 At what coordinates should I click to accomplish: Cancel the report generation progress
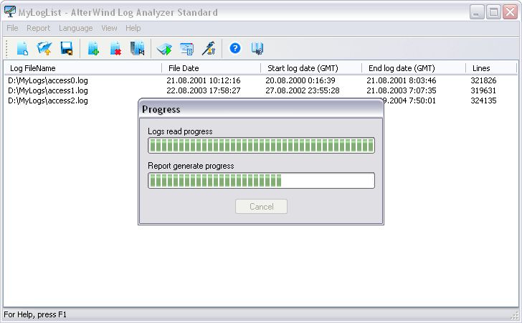pos(261,207)
